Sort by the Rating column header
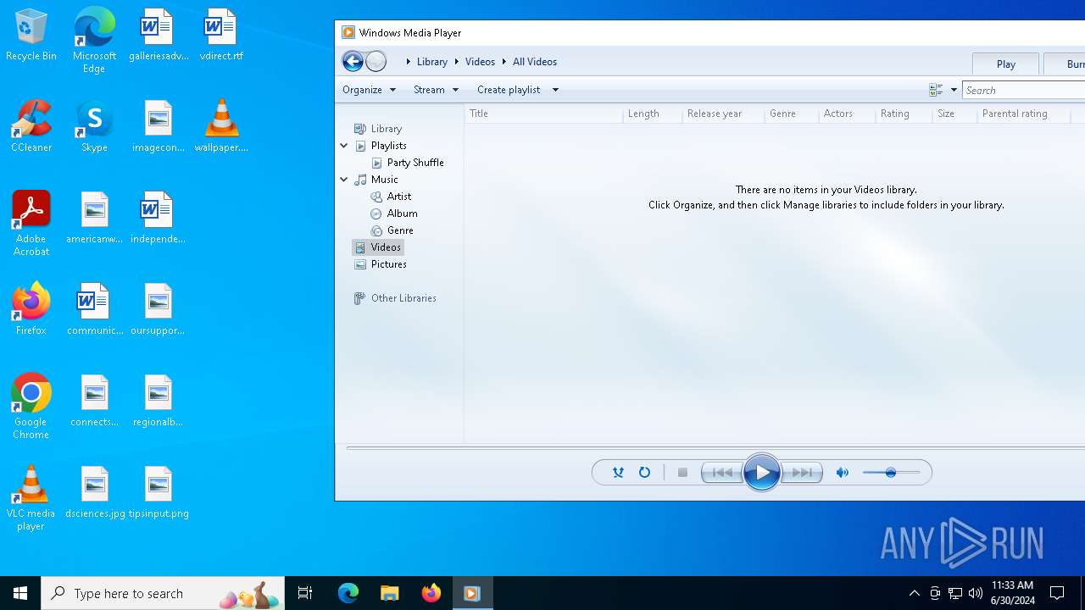This screenshot has width=1085, height=610. coord(904,114)
